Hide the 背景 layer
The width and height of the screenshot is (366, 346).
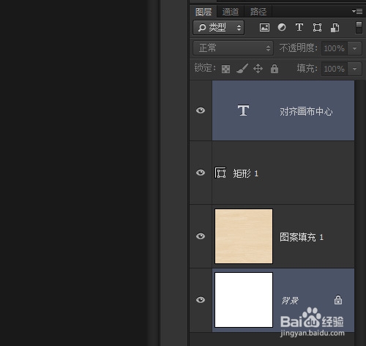click(x=201, y=300)
